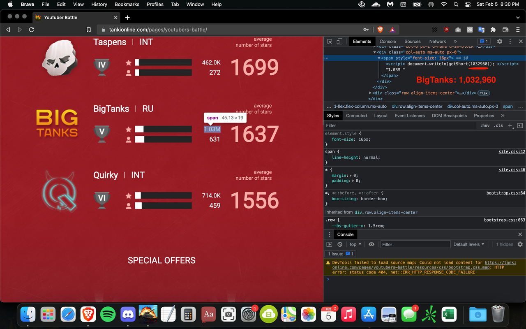
Task: Open the top JavaScript context dropdown
Action: [355, 244]
